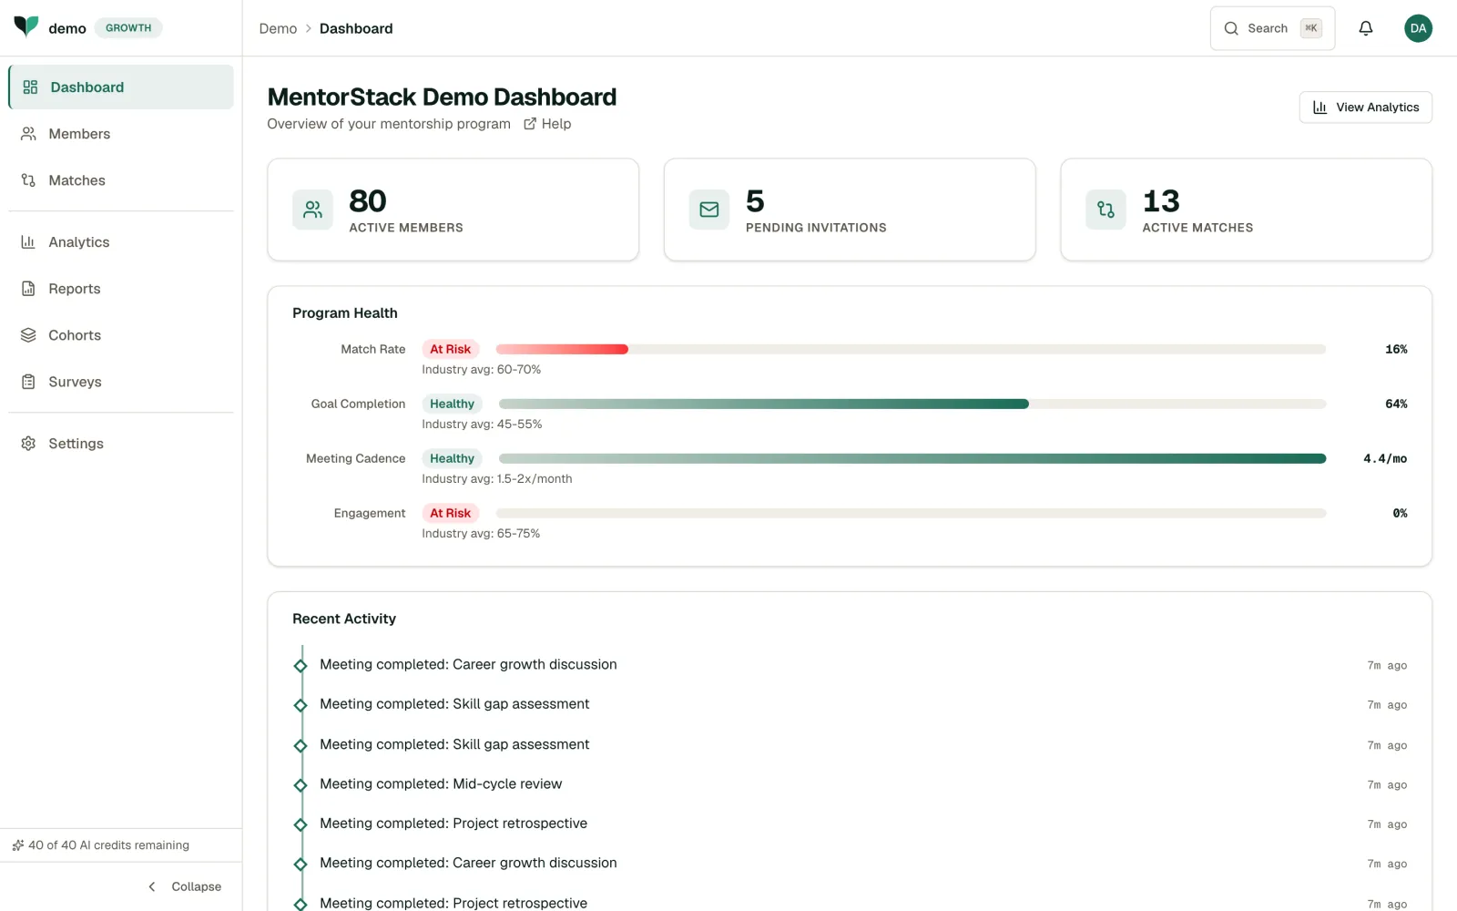Open notifications bell icon

pos(1366,28)
